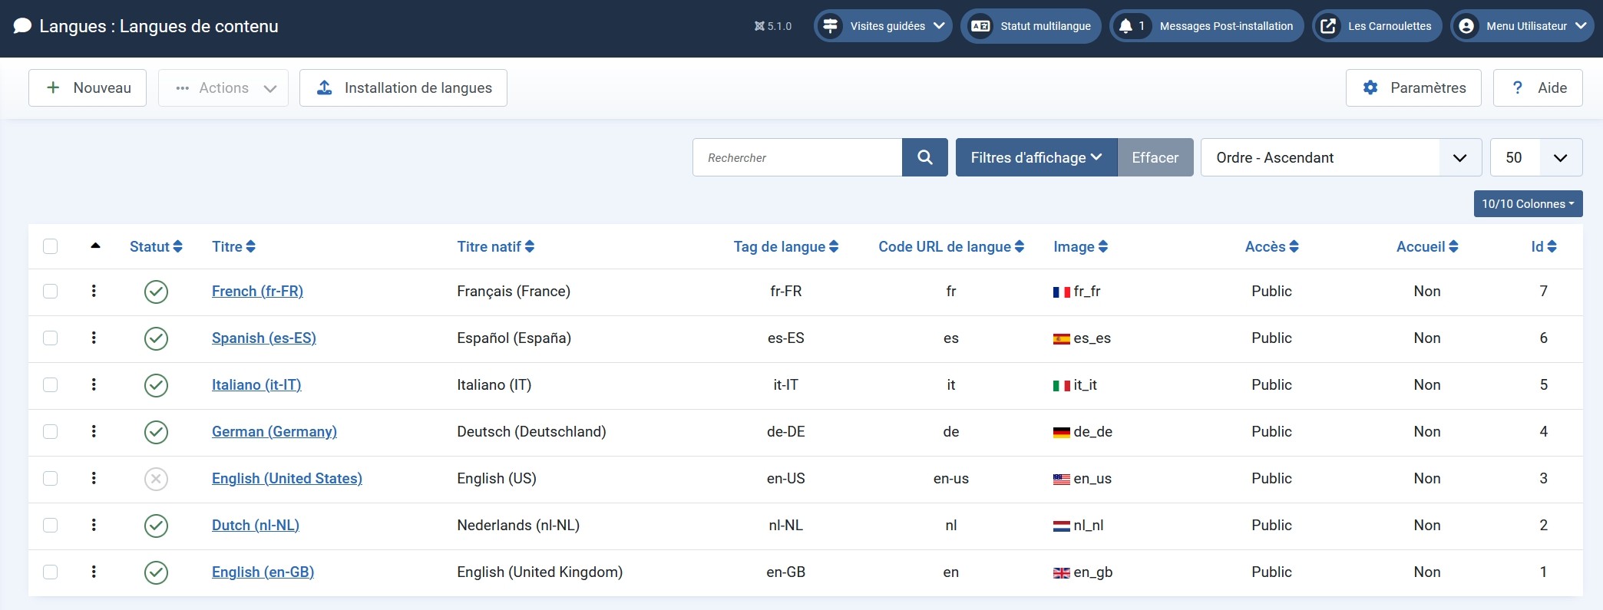This screenshot has height=610, width=1603.
Task: Click the German flag image
Action: (1062, 432)
